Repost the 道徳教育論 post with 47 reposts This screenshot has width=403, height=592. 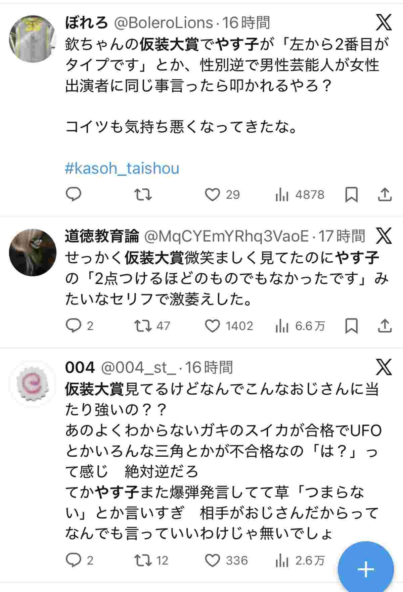coord(143,326)
